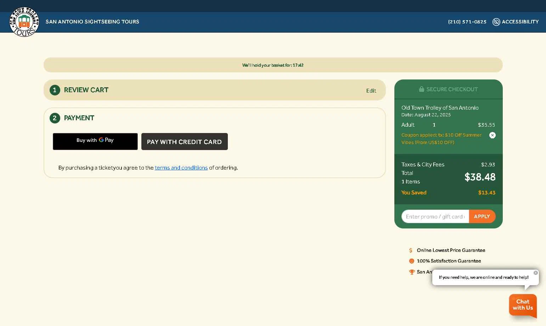Click the dollar sign Lowest Price Guarantee icon
Screen dimensions: 546x326
(x=411, y=250)
